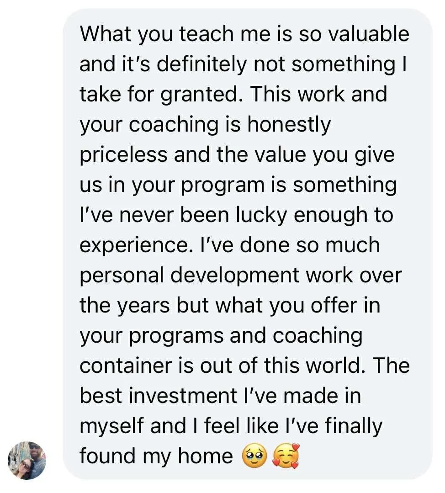Click the sender's profile picture avatar

click(27, 460)
